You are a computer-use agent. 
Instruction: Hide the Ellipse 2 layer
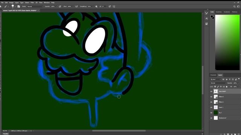211,97
